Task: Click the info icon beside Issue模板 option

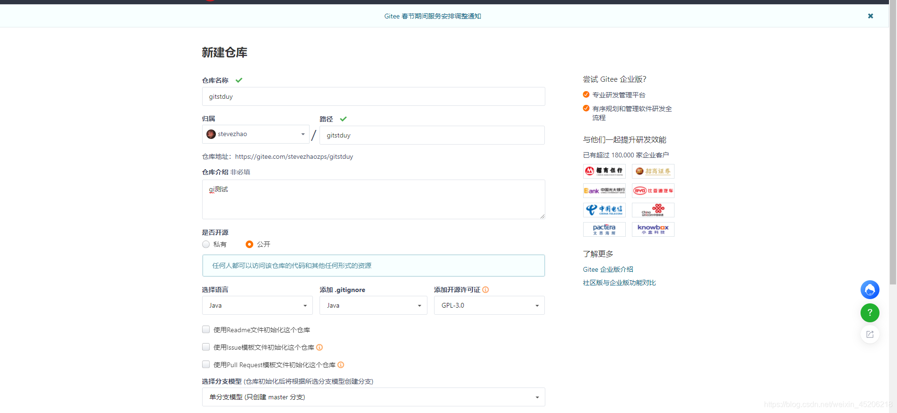Action: pyautogui.click(x=320, y=347)
